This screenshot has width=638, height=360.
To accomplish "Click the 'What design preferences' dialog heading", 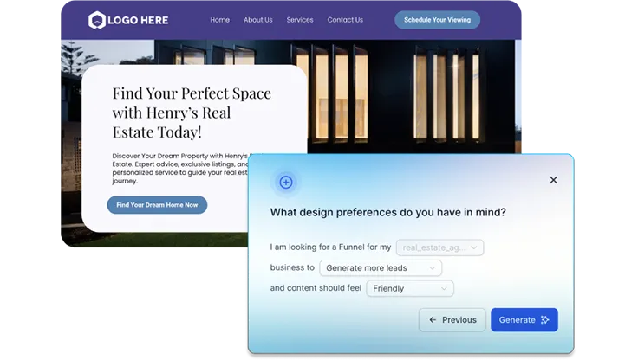I will click(387, 212).
